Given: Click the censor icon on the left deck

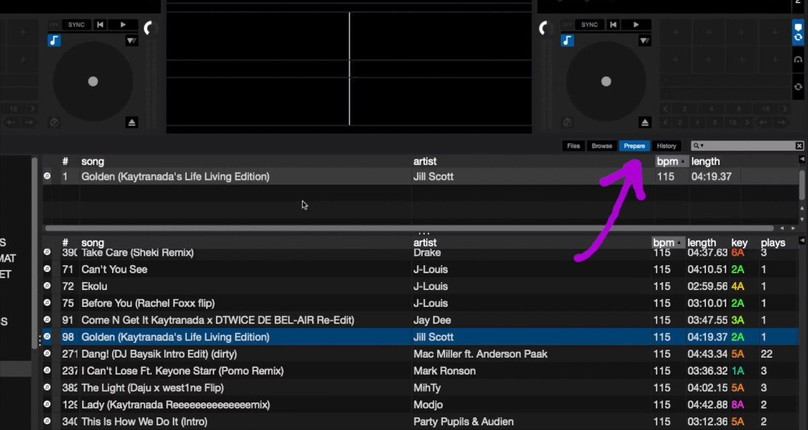Looking at the screenshot, I should click(x=54, y=122).
